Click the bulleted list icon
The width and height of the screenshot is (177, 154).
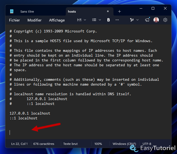(x=94, y=20)
